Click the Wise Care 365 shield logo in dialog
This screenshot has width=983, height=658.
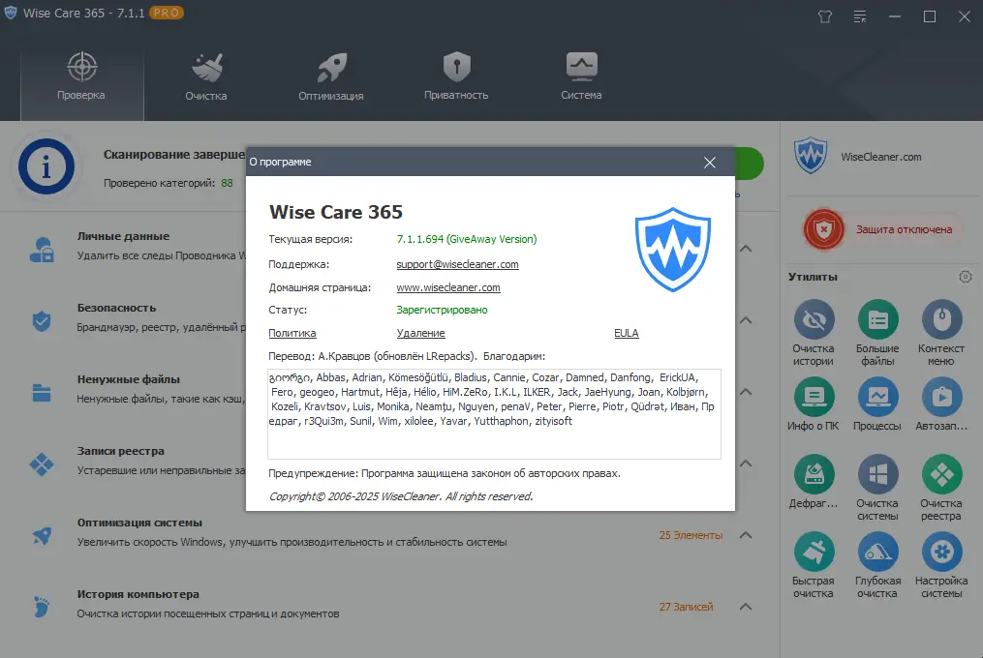[x=673, y=250]
